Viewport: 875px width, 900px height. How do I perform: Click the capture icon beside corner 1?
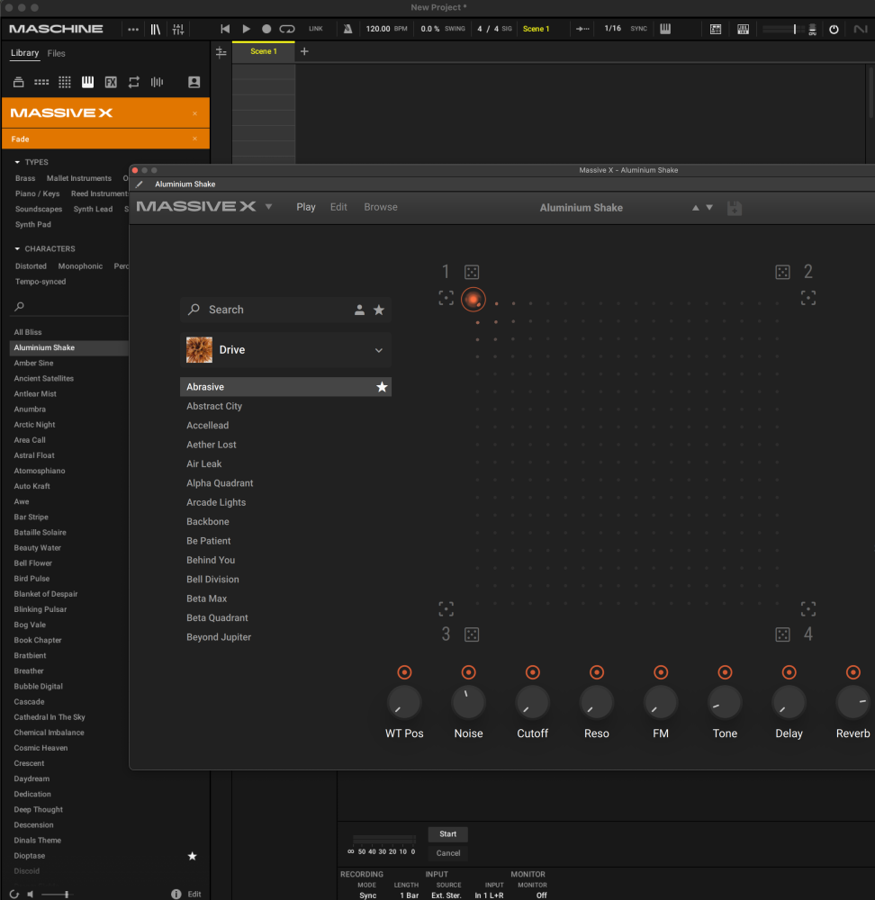pos(447,298)
